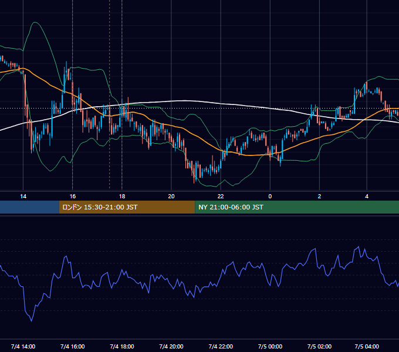Select the 22 hour axis label
This screenshot has width=399, height=352.
pos(221,197)
